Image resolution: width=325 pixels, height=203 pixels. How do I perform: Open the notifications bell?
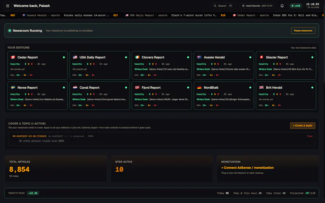pyautogui.click(x=282, y=6)
